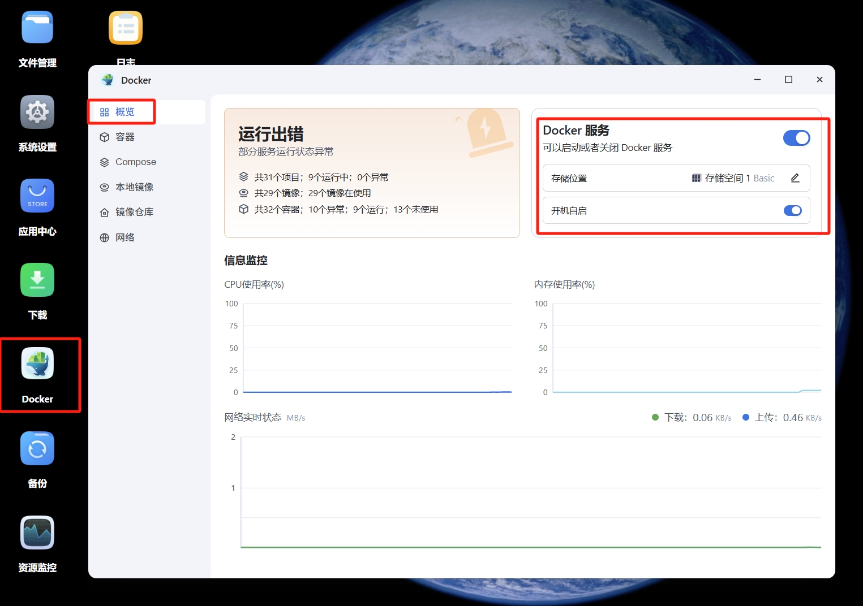Maximize the Docker window
Screen dimensions: 863x606
tap(788, 80)
